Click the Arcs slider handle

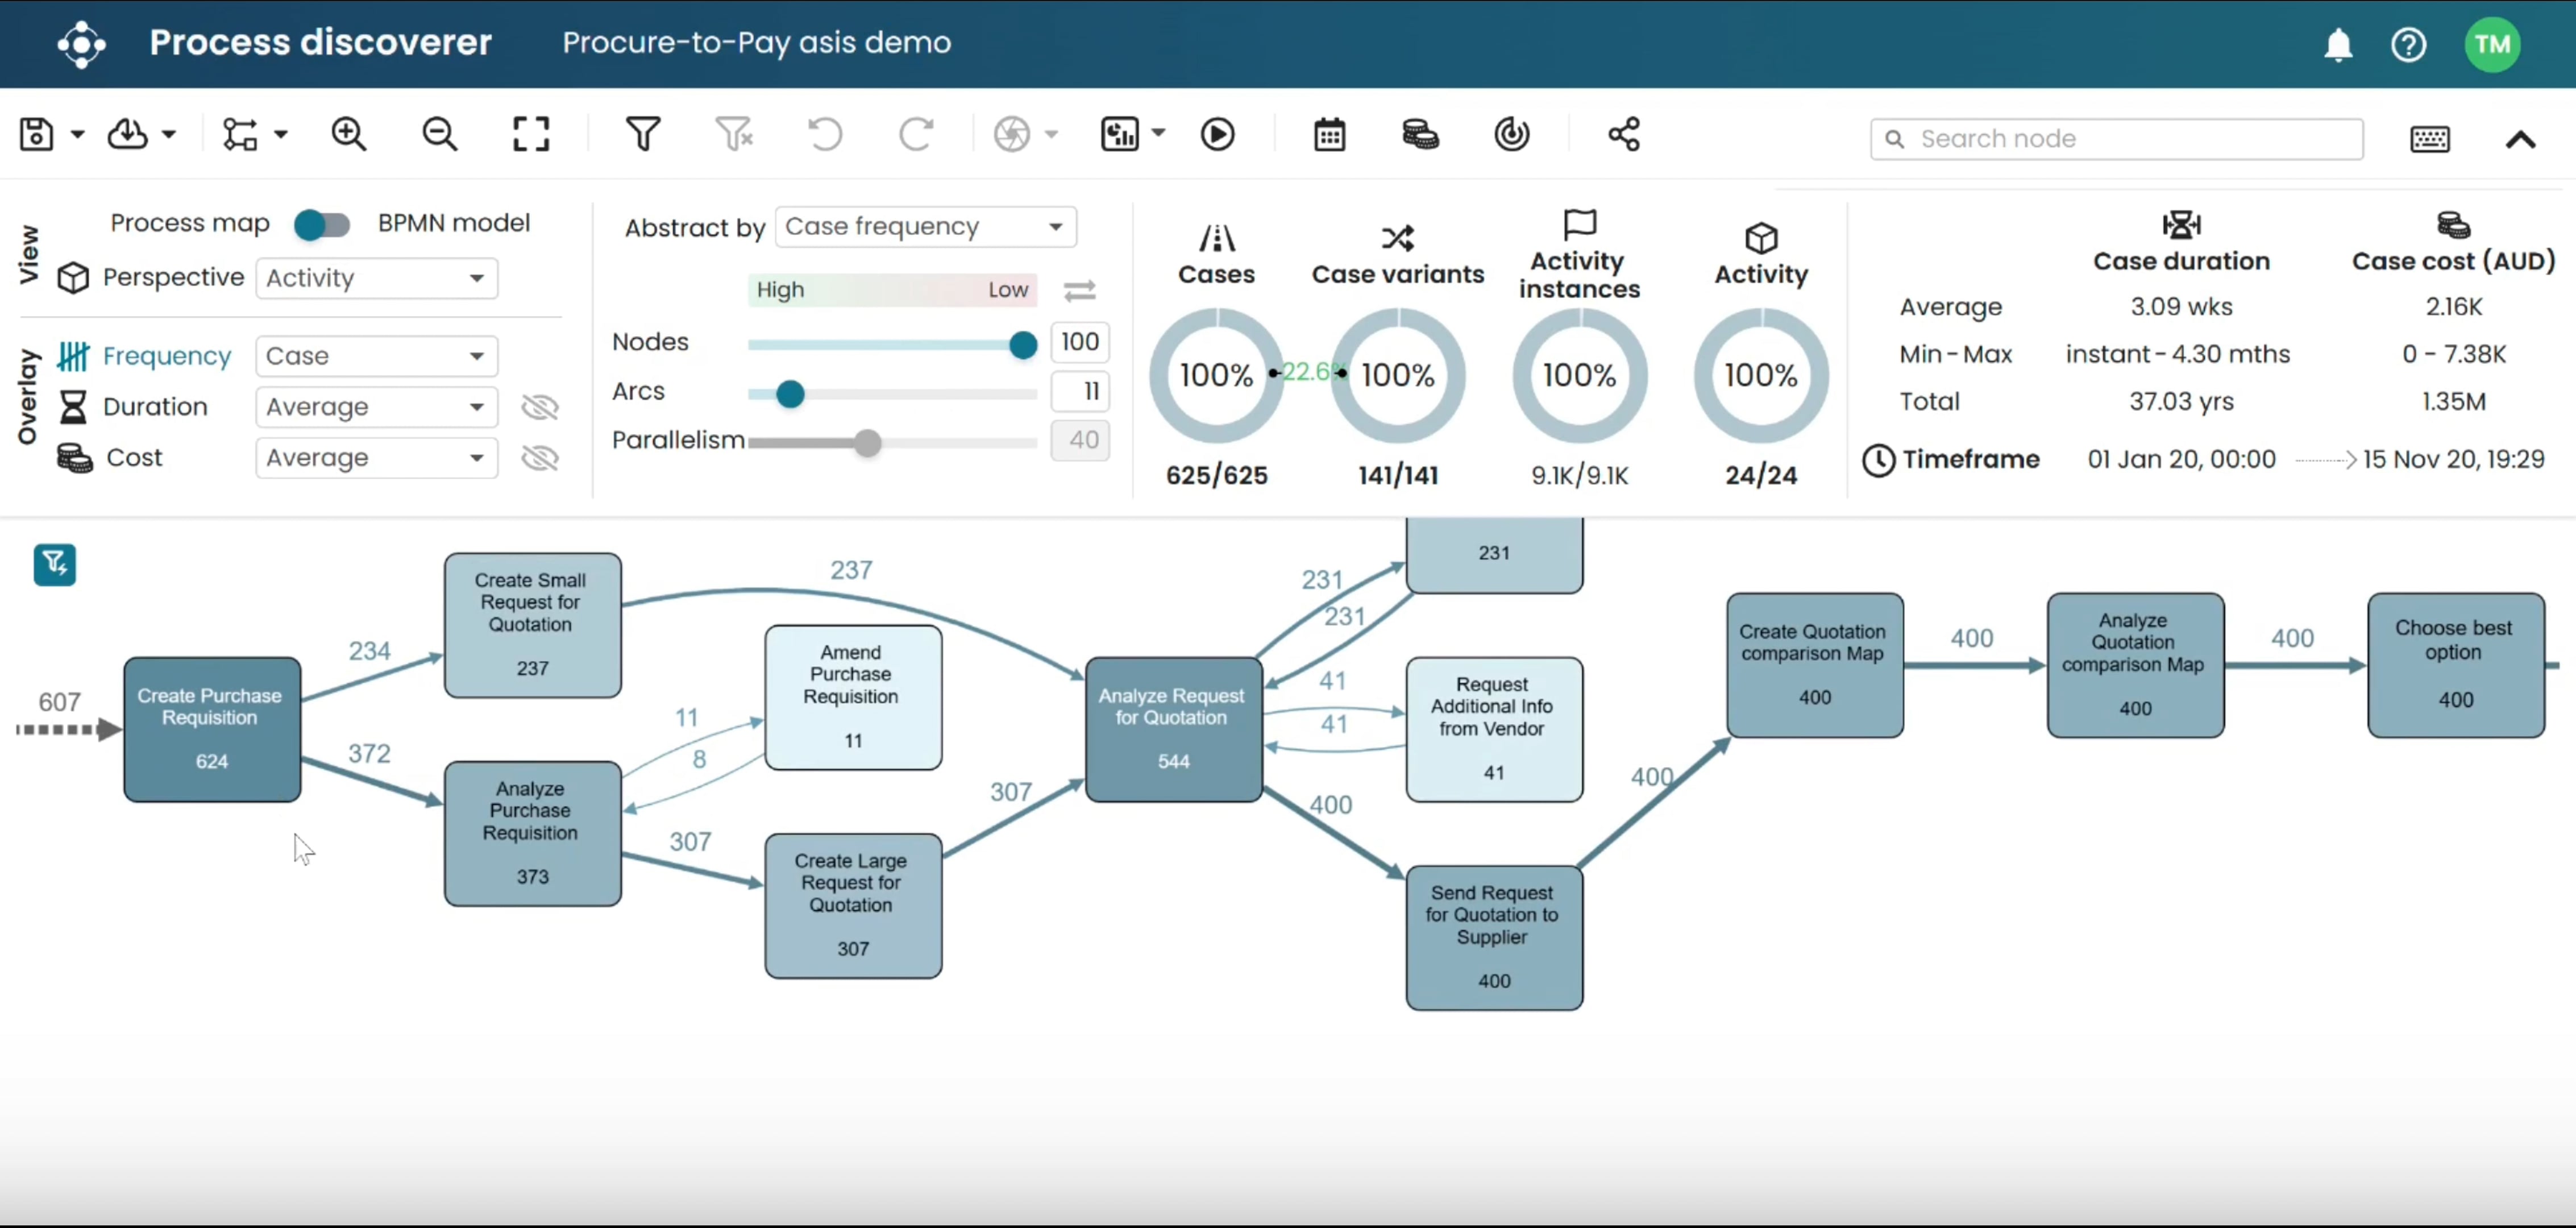(x=790, y=394)
